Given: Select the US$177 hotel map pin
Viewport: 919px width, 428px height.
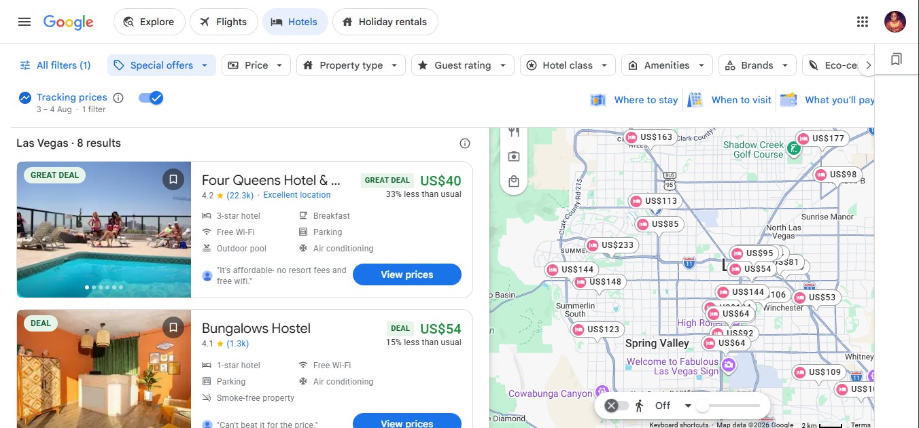Looking at the screenshot, I should [x=822, y=139].
